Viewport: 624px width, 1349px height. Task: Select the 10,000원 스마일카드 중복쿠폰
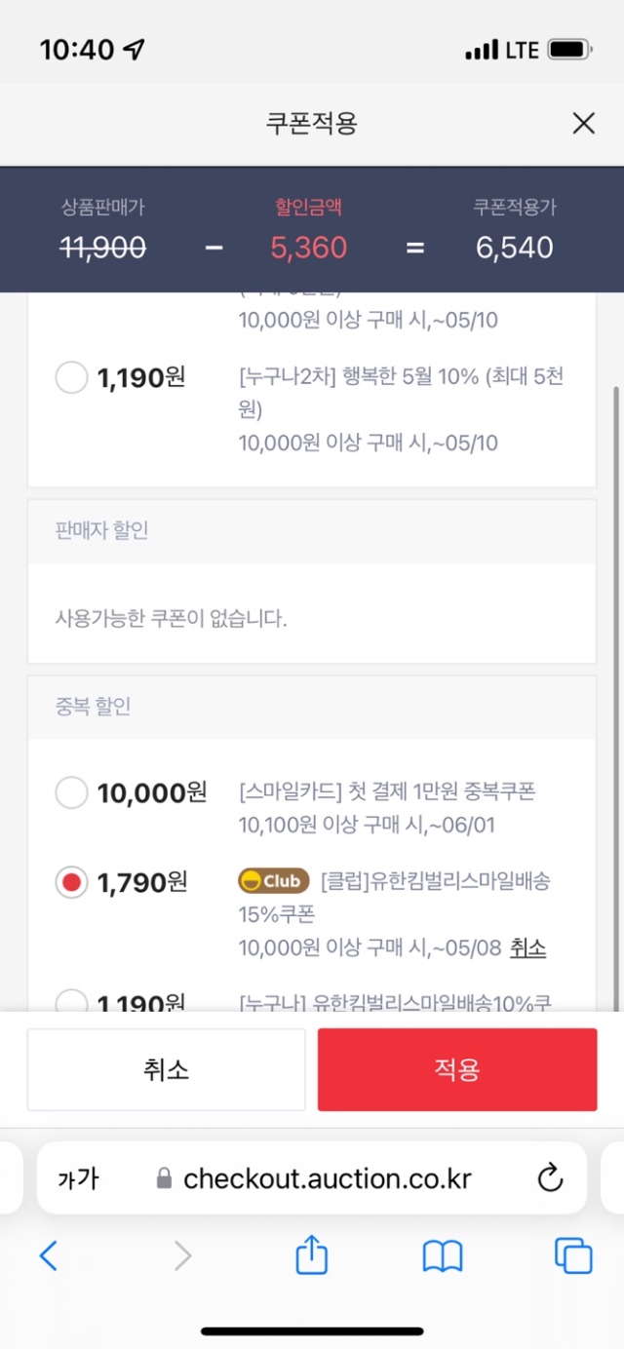[71, 792]
